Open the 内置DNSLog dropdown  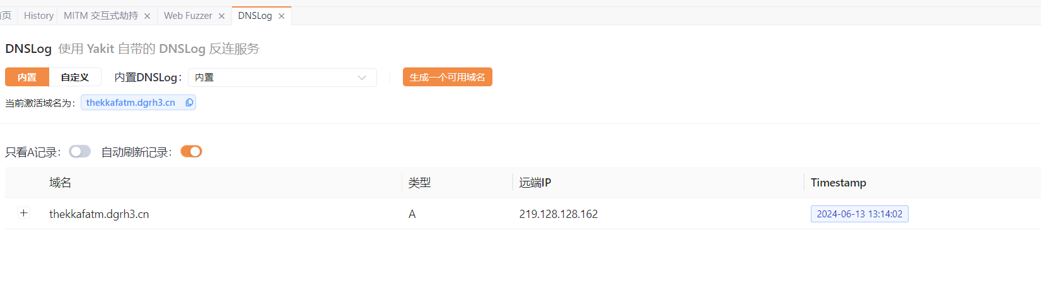click(x=282, y=77)
